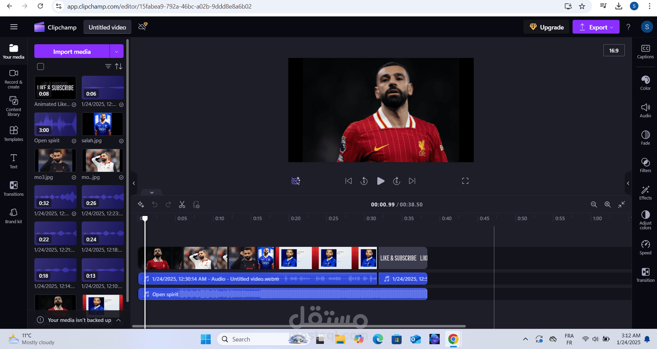
Task: Open the hamburger main menu
Action: tap(14, 27)
